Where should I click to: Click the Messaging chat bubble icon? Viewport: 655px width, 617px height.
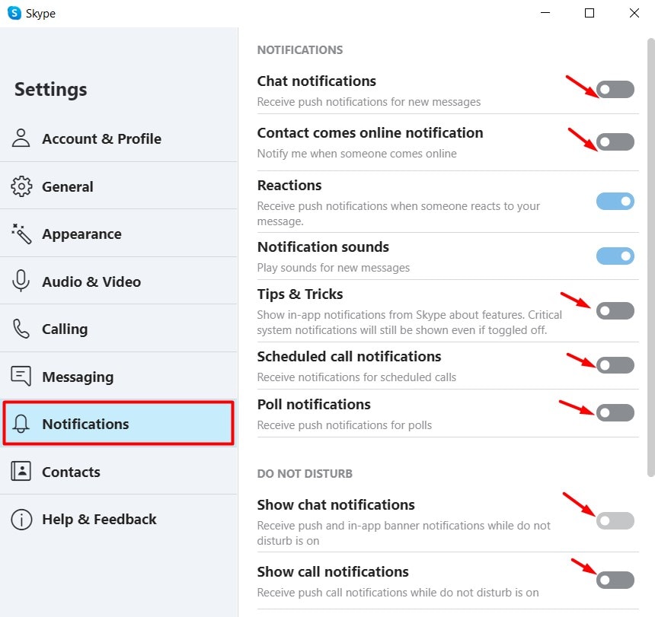point(21,376)
